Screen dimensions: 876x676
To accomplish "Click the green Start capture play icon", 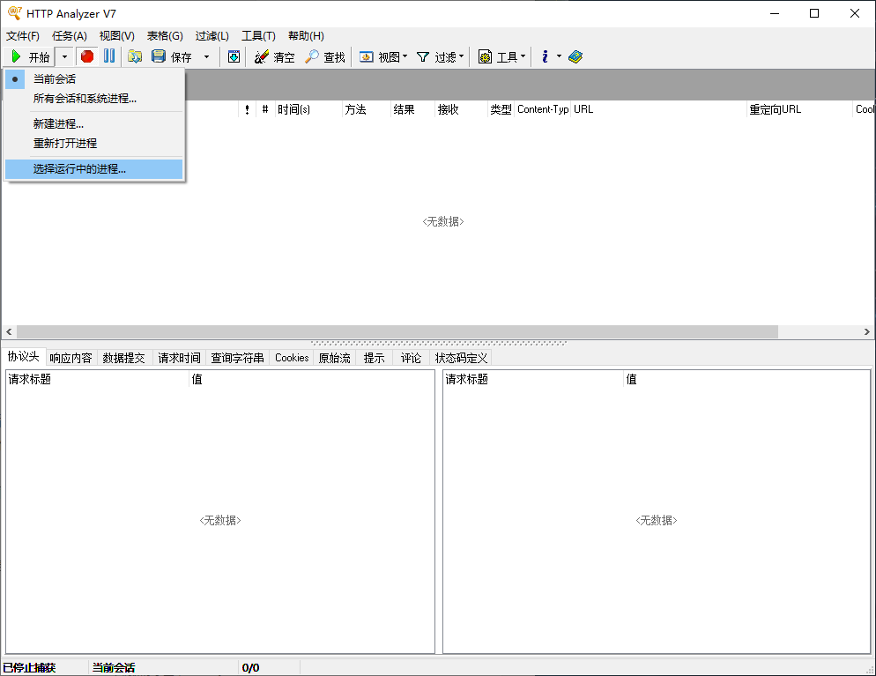I will [16, 56].
